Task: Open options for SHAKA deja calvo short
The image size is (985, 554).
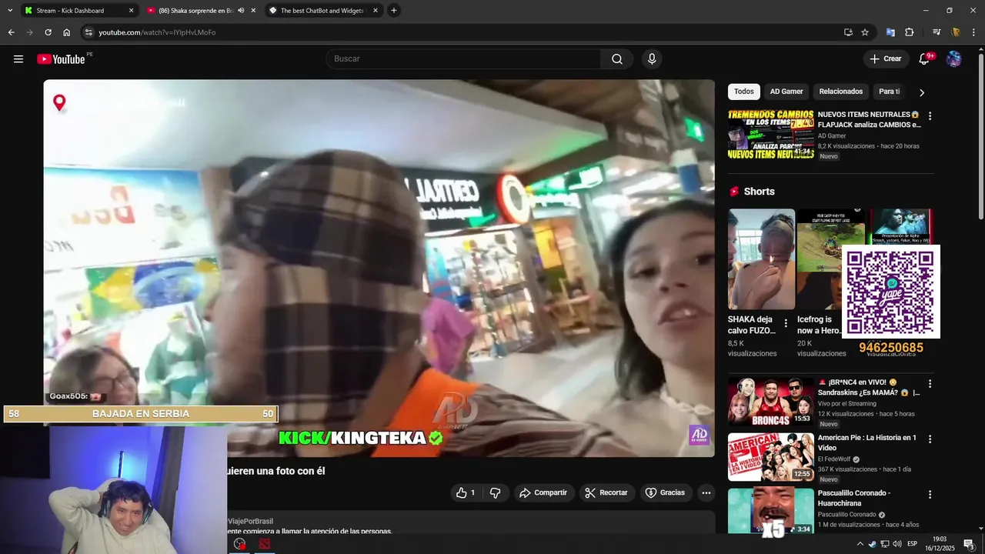Action: (786, 323)
